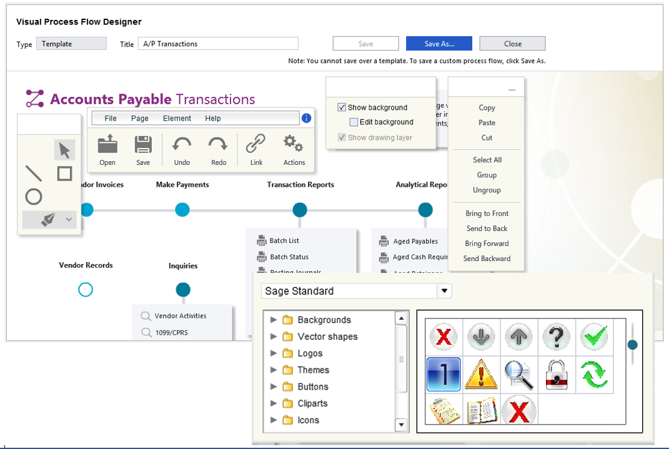
Task: Choose the line drawing tool
Action: (x=33, y=174)
